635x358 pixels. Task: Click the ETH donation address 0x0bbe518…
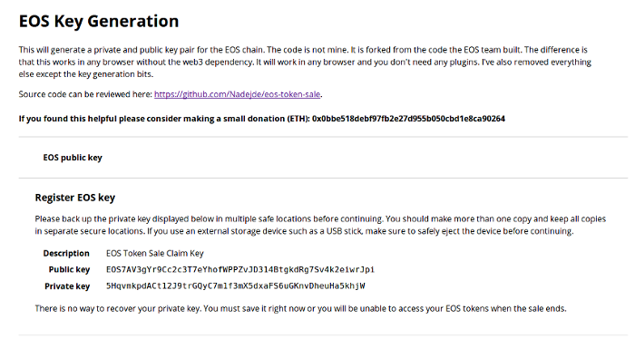[408, 119]
